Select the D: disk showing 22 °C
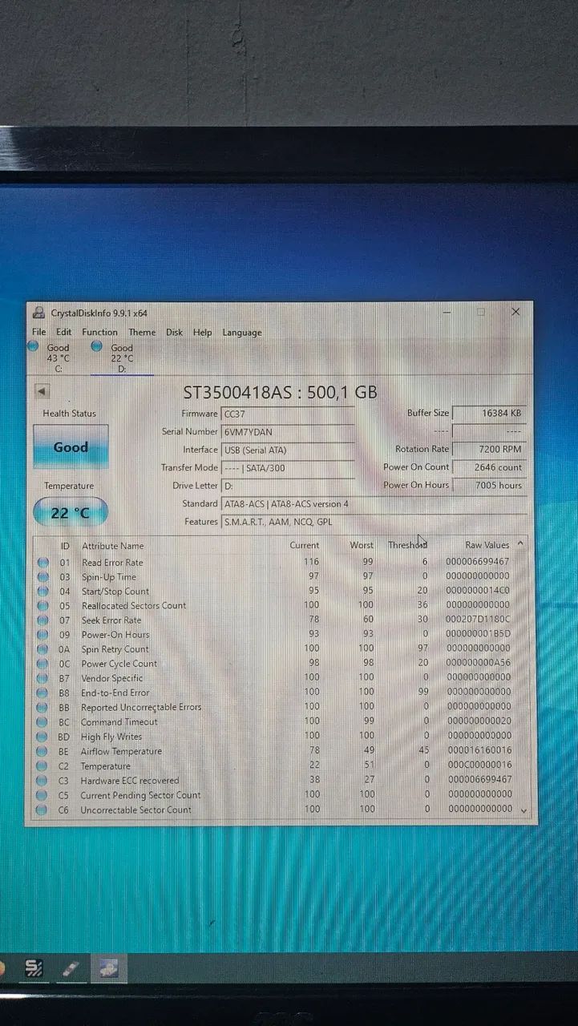The height and width of the screenshot is (1026, 578). pyautogui.click(x=122, y=357)
